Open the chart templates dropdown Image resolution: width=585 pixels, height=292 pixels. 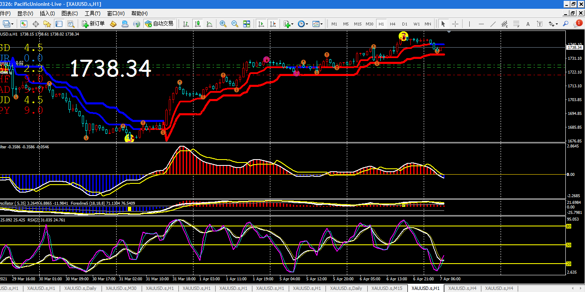(x=317, y=24)
